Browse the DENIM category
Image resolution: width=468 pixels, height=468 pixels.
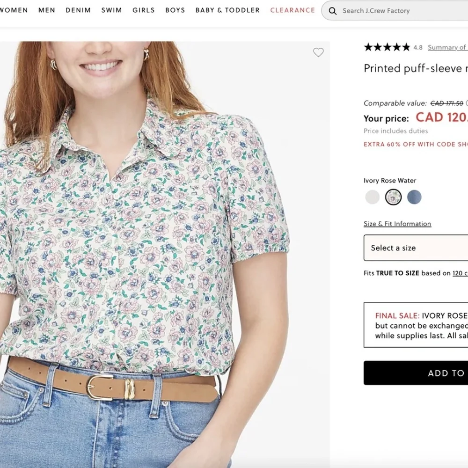(x=78, y=10)
